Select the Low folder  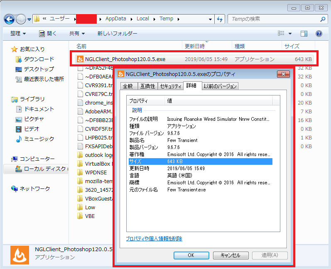click(x=86, y=208)
